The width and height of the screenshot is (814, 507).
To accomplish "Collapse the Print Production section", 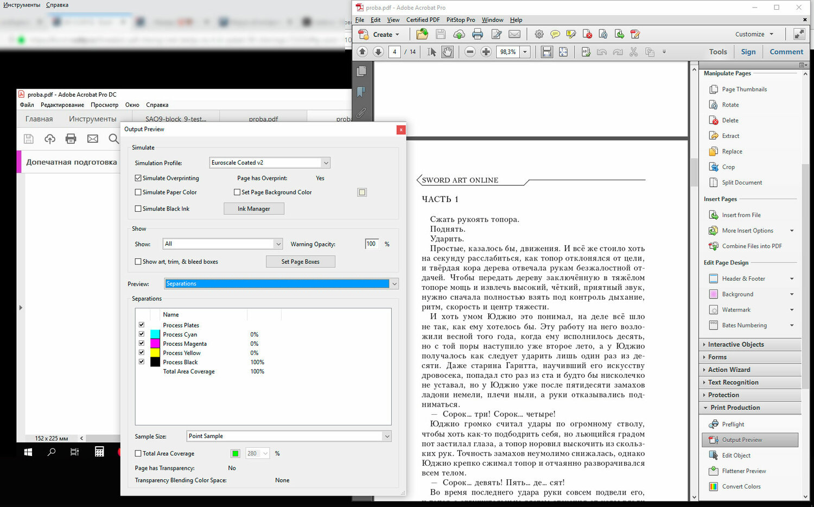I will pos(751,408).
